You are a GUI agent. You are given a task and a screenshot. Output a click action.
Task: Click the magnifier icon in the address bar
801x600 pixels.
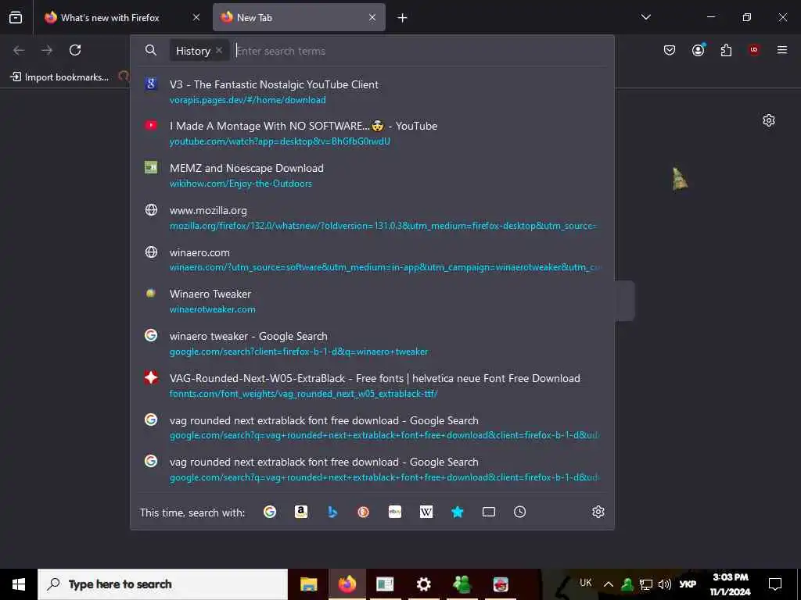click(x=151, y=50)
